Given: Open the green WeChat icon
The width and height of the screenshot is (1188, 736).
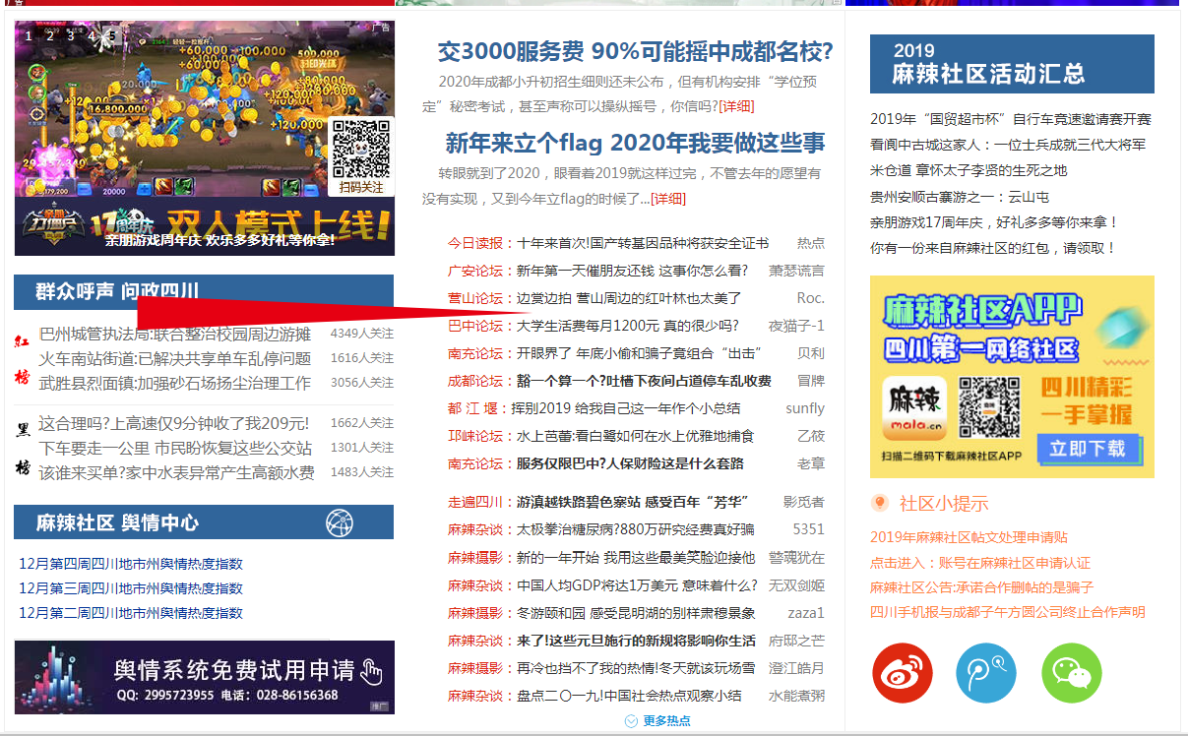Looking at the screenshot, I should coord(1072,674).
